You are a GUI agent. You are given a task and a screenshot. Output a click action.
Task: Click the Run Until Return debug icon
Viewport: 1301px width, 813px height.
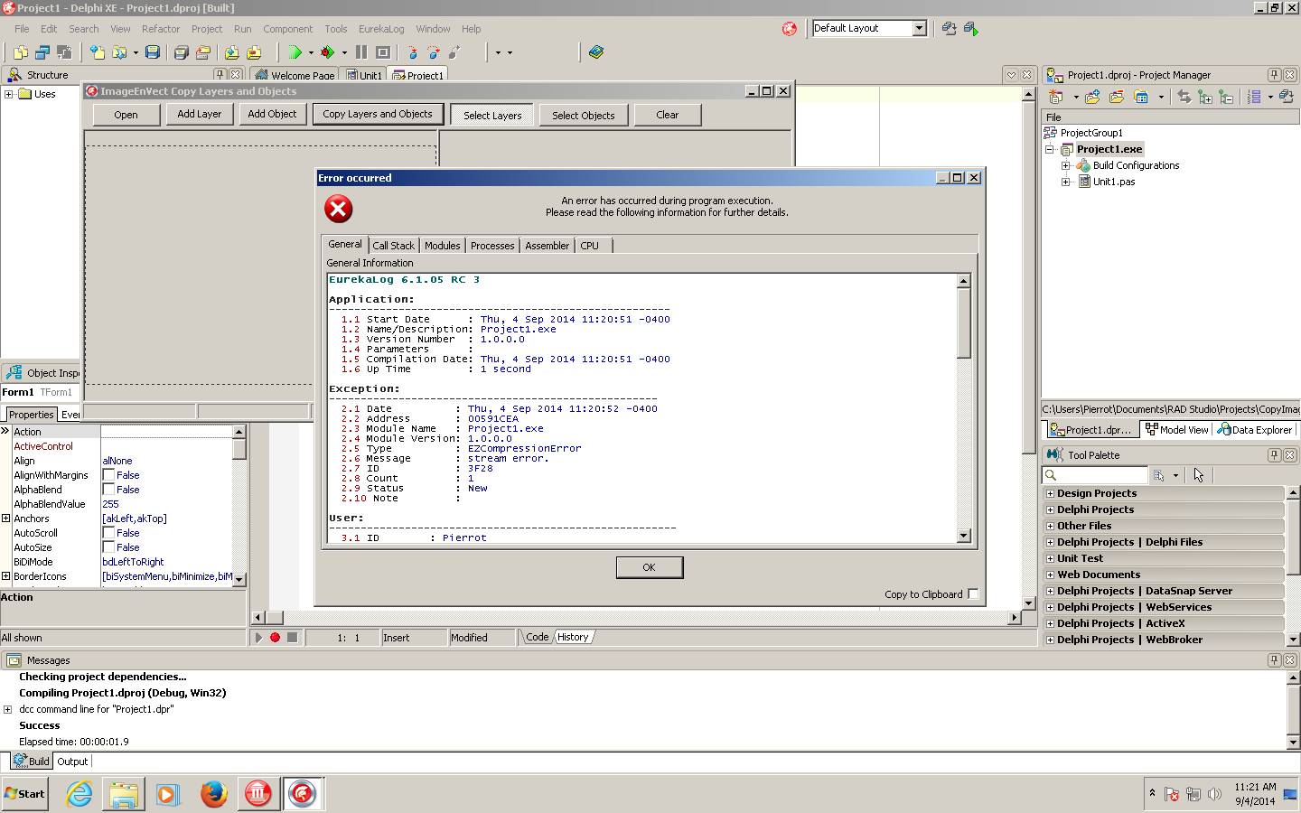(454, 52)
